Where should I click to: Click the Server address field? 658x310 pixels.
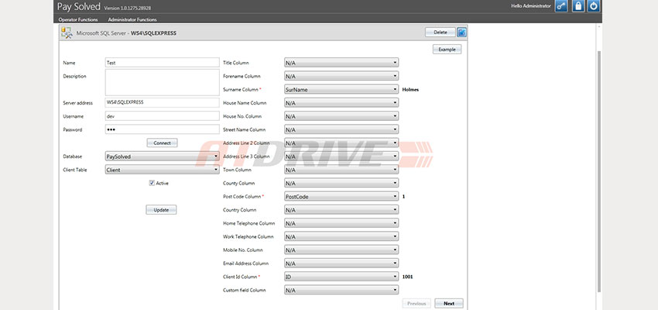click(x=162, y=102)
